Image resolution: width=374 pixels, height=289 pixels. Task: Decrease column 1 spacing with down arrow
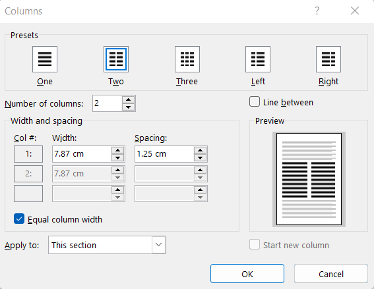click(x=200, y=158)
